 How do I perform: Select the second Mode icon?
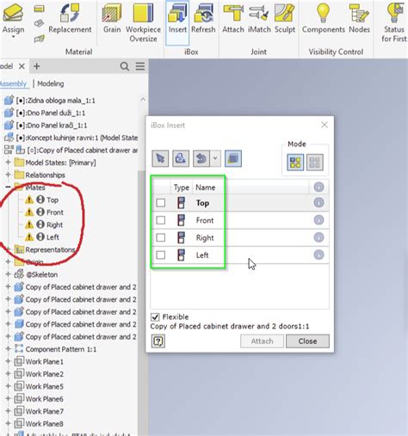[315, 163]
